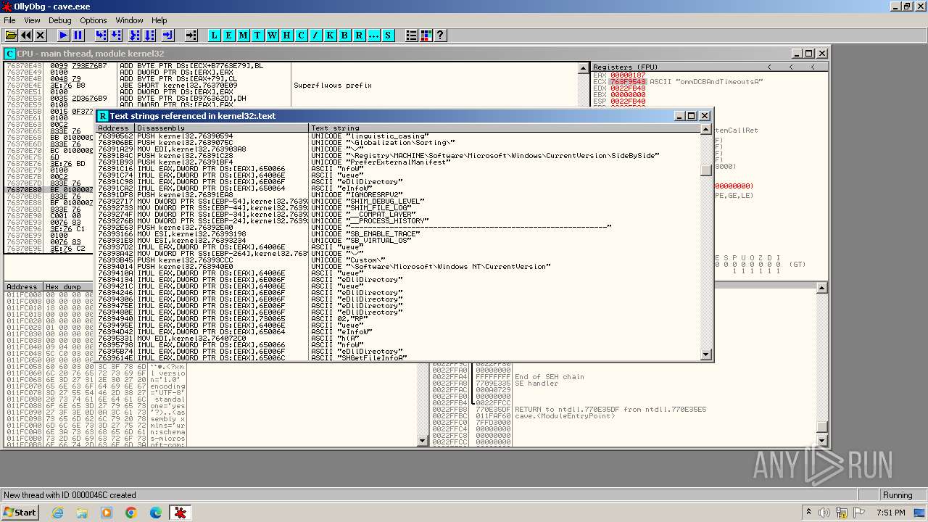The height and width of the screenshot is (522, 928).
Task: Open the Window menu
Action: [130, 20]
